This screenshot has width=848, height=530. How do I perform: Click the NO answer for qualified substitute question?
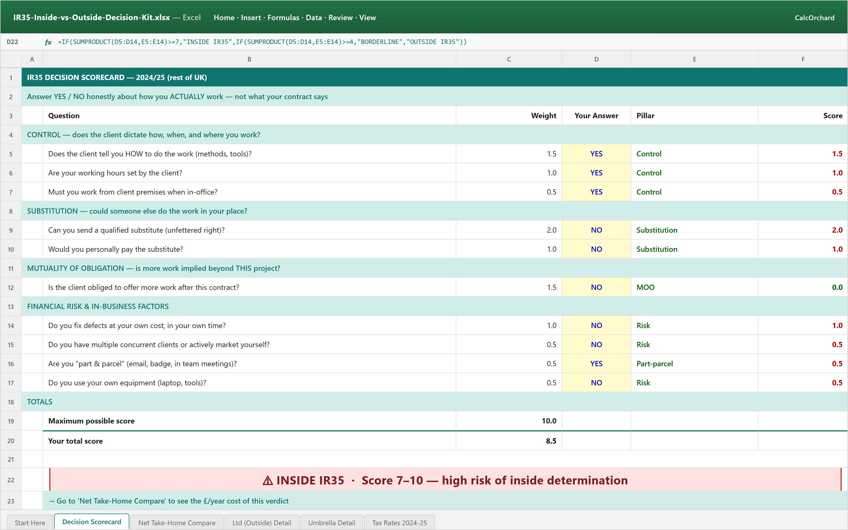597,230
